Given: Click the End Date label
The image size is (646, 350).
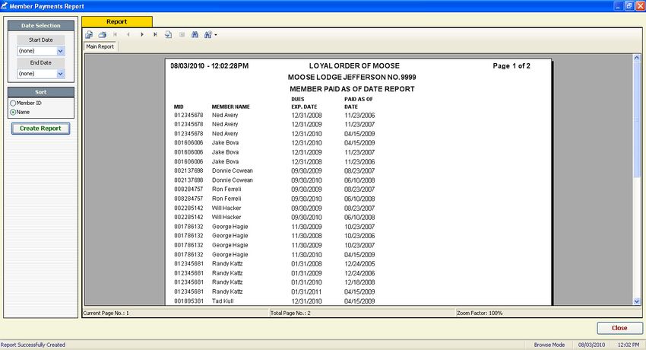Looking at the screenshot, I should click(x=41, y=62).
